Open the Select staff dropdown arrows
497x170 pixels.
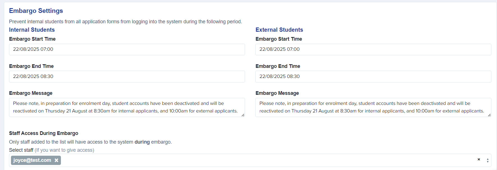point(487,160)
